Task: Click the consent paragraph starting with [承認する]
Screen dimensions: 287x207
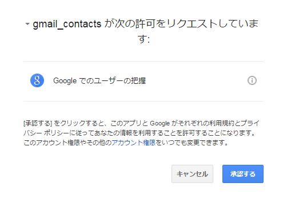Action: tap(141, 133)
